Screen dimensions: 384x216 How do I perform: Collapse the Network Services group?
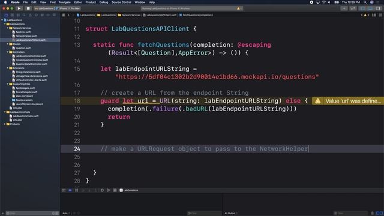coord(8,28)
